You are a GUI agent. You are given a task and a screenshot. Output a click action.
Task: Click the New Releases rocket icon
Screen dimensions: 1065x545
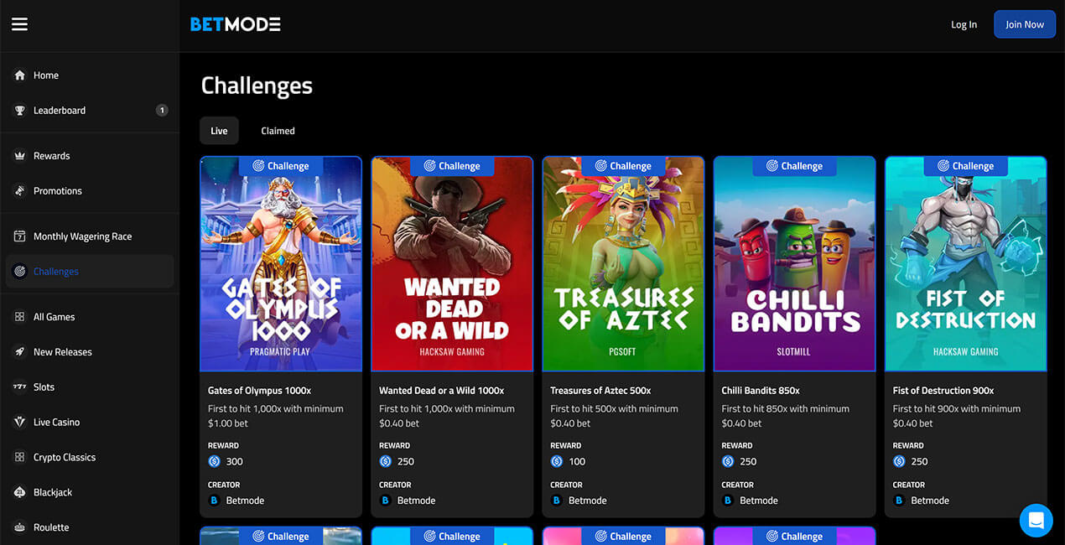coord(20,352)
